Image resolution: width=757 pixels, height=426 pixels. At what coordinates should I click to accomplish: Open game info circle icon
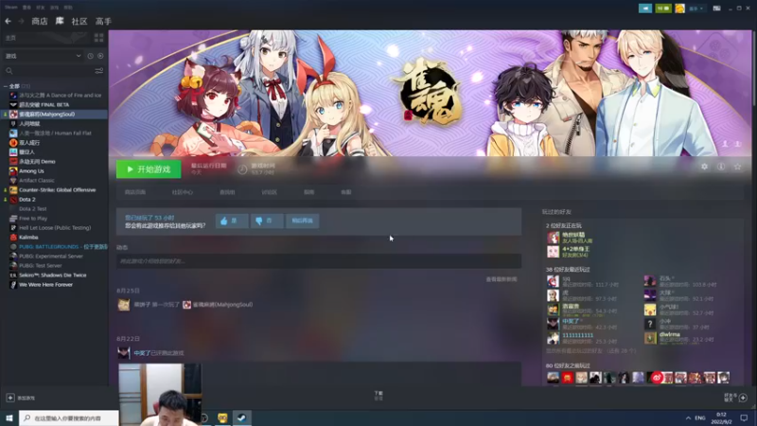[x=721, y=167]
